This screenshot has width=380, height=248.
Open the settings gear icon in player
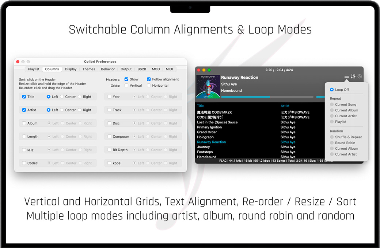360,76
